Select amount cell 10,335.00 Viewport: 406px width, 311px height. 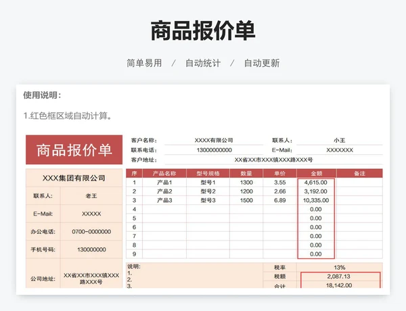(x=316, y=200)
